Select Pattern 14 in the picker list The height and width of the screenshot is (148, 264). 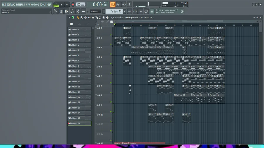point(79,97)
